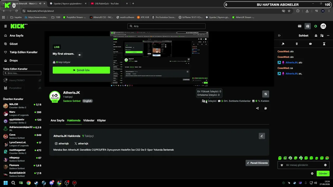Open the HenryTANK1 followed channel
333x187 pixels.
click(x=22, y=81)
